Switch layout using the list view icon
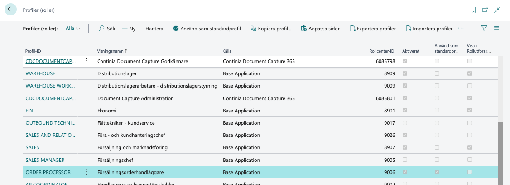 (496, 28)
